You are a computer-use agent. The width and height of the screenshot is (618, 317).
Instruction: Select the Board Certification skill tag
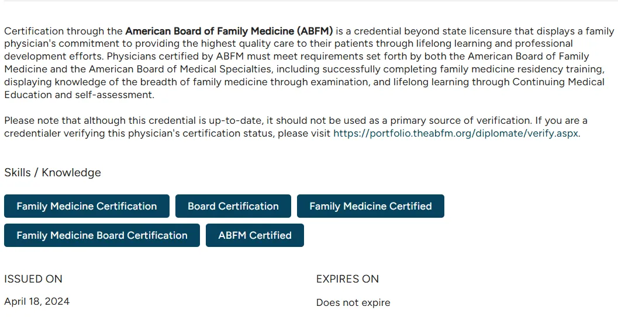coord(233,206)
